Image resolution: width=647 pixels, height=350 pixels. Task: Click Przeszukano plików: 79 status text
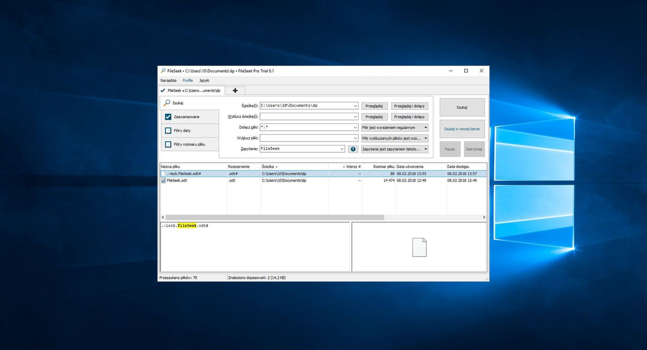(178, 278)
